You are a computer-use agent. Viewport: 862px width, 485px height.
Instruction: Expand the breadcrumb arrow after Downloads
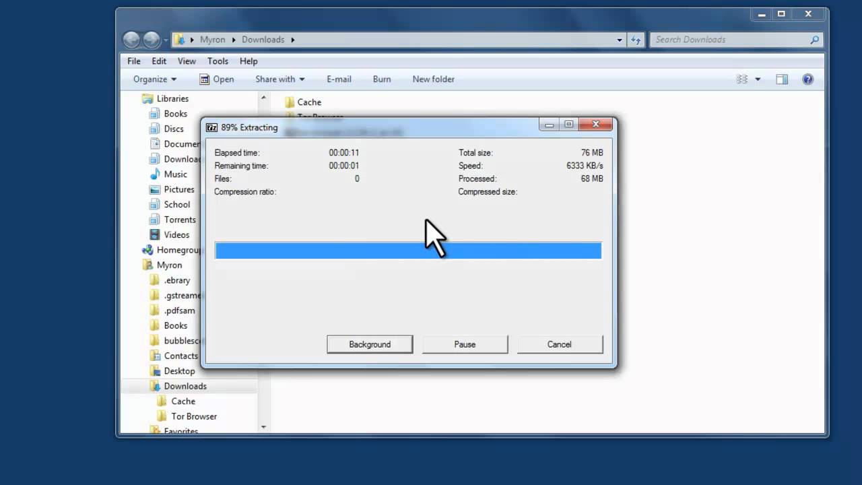pyautogui.click(x=293, y=40)
